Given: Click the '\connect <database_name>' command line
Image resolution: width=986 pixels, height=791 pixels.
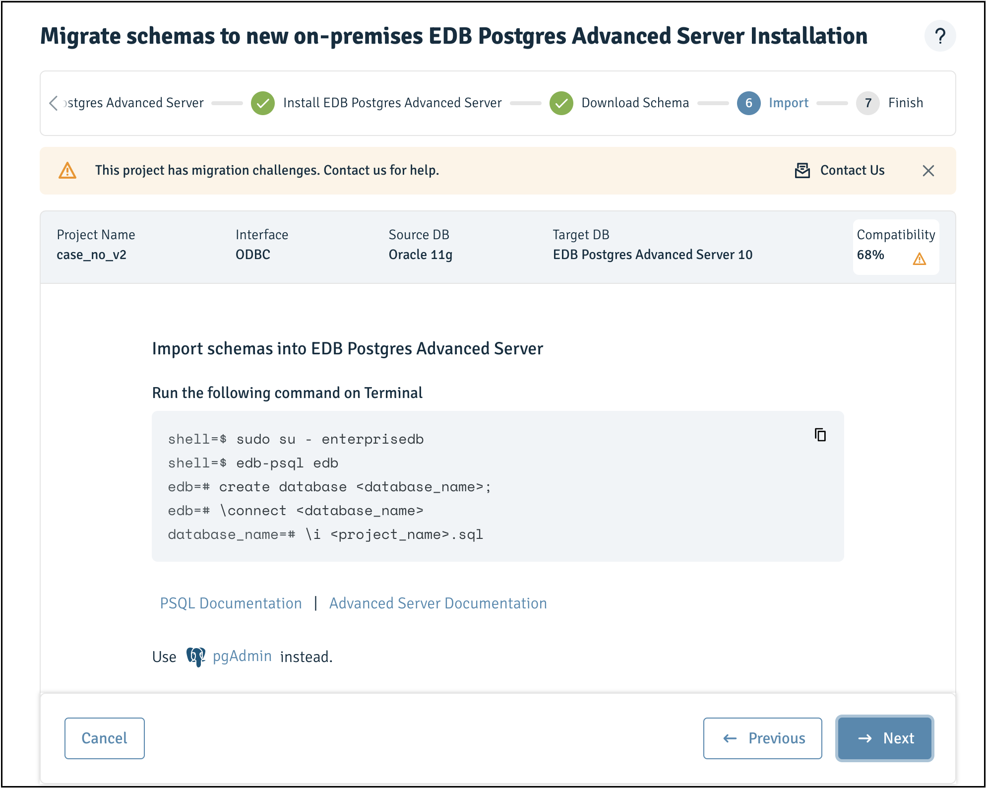Looking at the screenshot, I should pos(296,511).
